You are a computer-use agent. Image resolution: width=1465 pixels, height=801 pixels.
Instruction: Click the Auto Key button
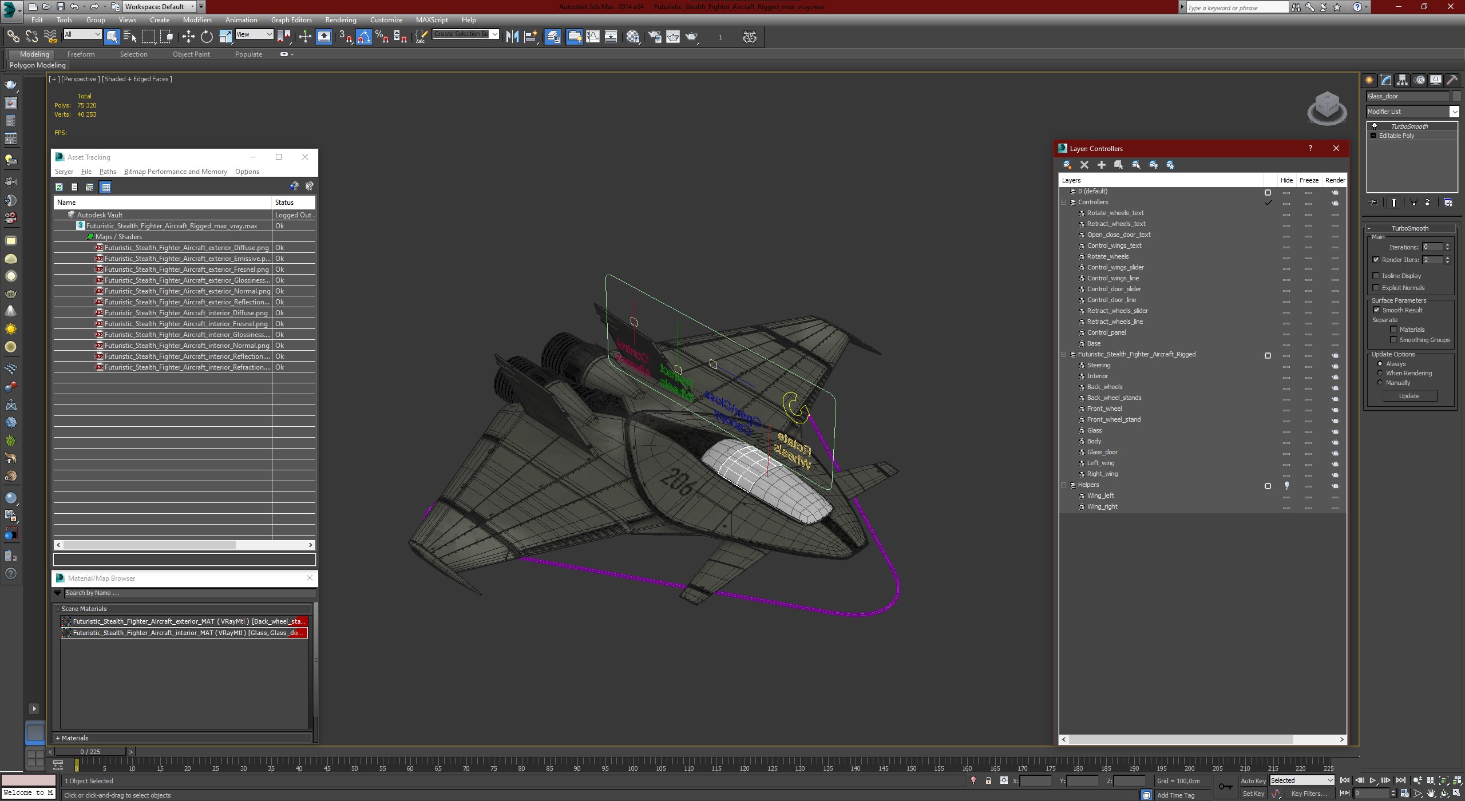point(1253,781)
